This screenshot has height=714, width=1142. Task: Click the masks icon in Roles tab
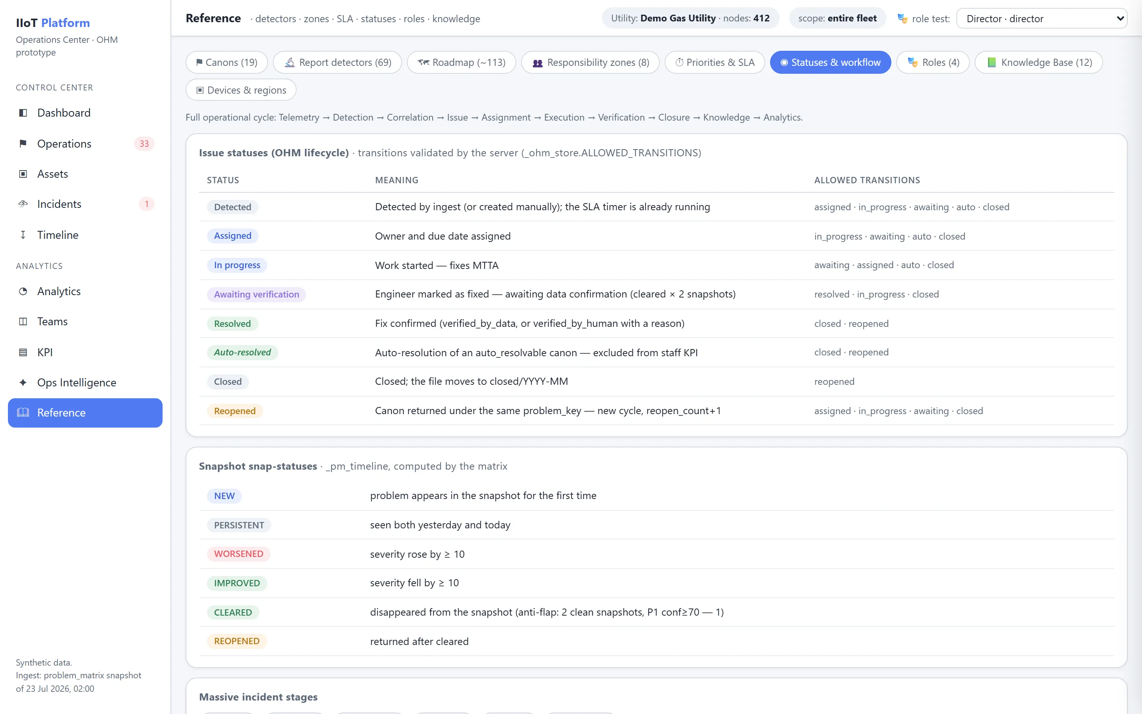(x=913, y=62)
